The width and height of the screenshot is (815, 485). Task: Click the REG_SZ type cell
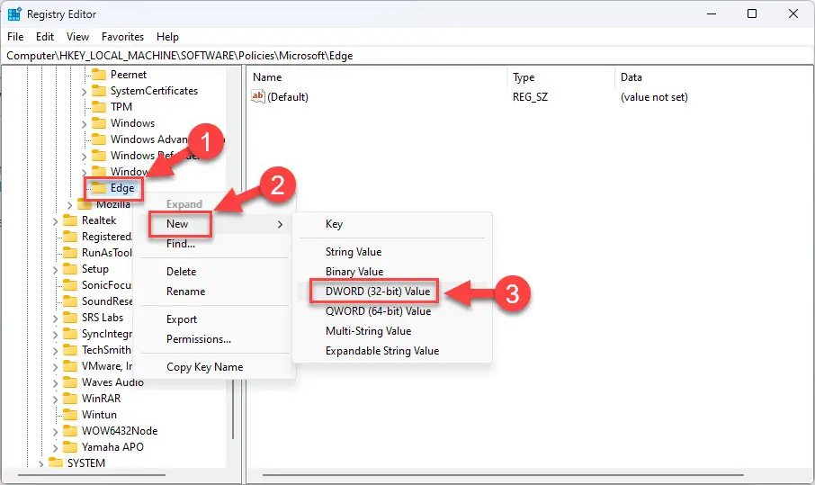(x=530, y=96)
